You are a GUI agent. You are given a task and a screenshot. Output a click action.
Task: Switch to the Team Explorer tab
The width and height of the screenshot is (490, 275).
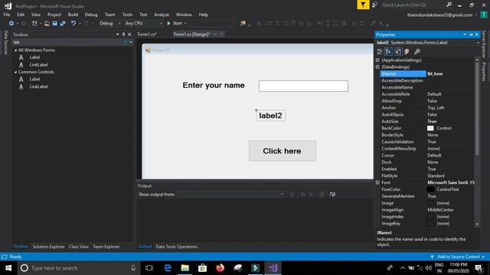(106, 247)
